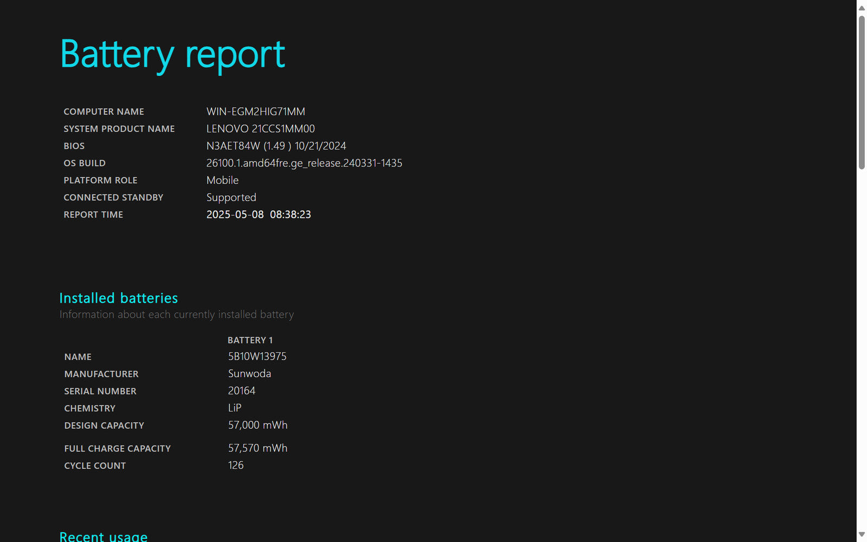Image resolution: width=867 pixels, height=542 pixels.
Task: Click the serial number 20164
Action: (242, 391)
